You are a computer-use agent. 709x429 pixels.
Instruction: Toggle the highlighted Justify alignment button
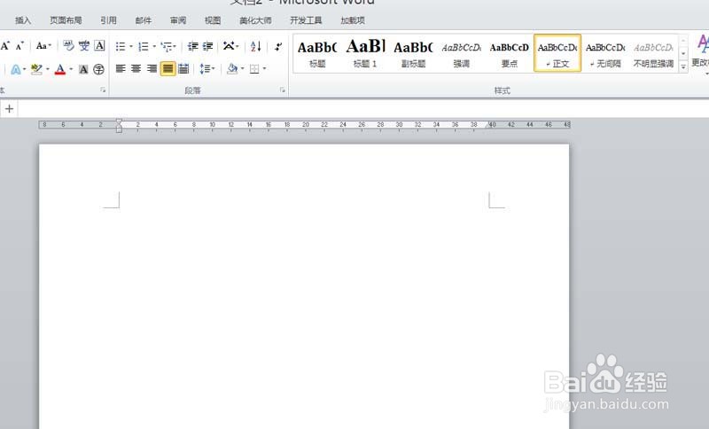coord(168,69)
